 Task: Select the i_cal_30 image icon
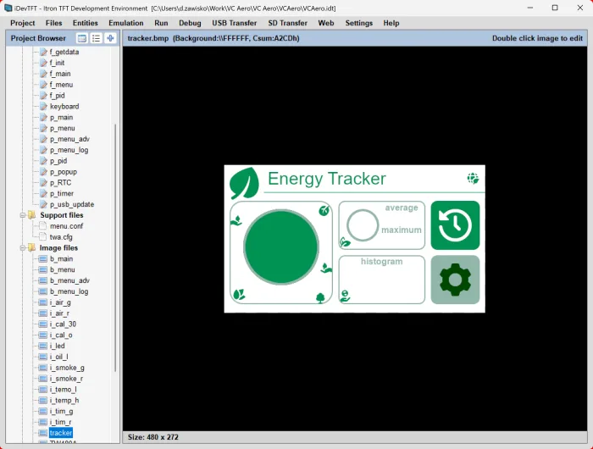[x=43, y=324]
